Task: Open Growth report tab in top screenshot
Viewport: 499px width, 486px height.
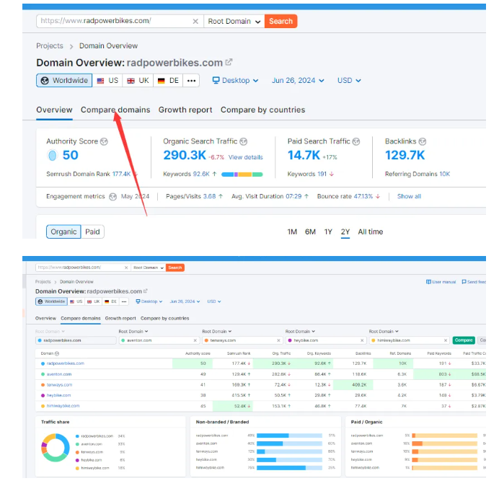Action: (x=185, y=110)
